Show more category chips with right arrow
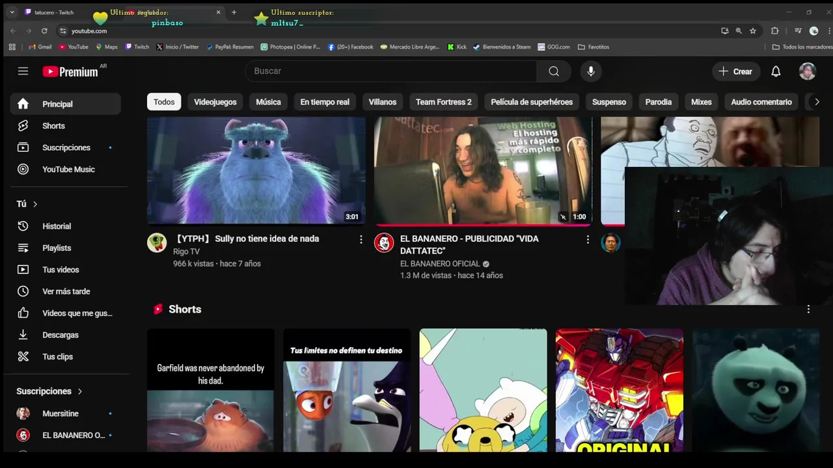This screenshot has width=833, height=468. (x=817, y=102)
